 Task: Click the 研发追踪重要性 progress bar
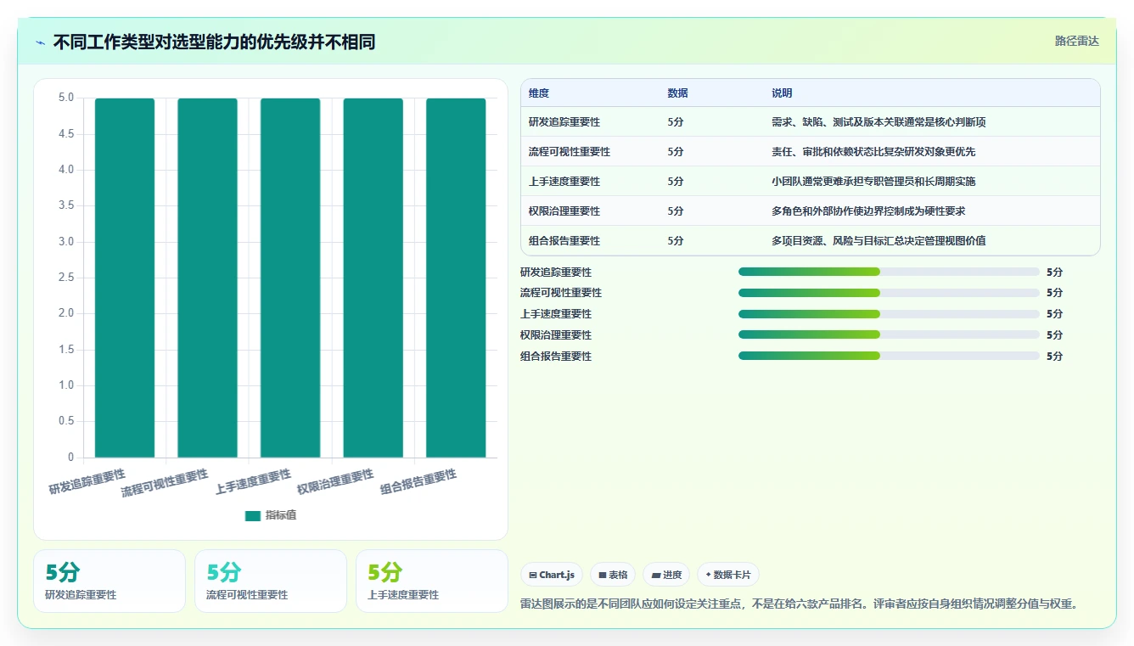889,272
